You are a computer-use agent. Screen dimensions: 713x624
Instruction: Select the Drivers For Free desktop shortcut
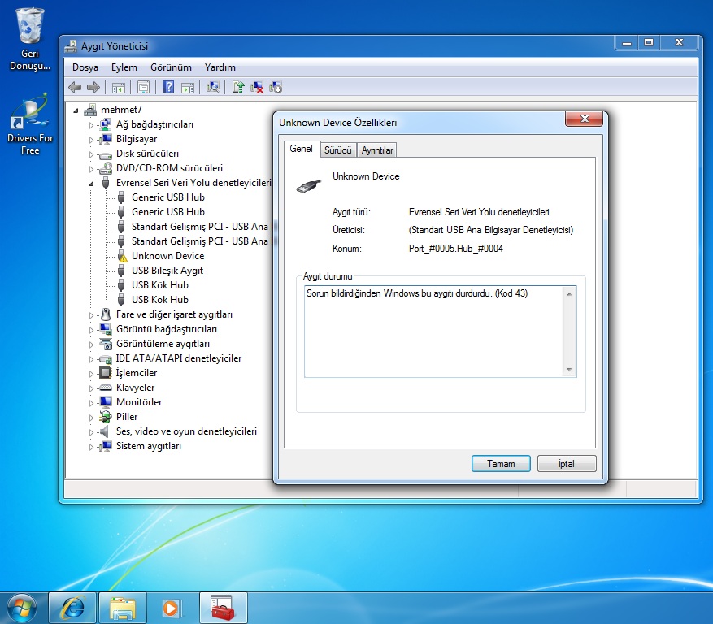30,124
